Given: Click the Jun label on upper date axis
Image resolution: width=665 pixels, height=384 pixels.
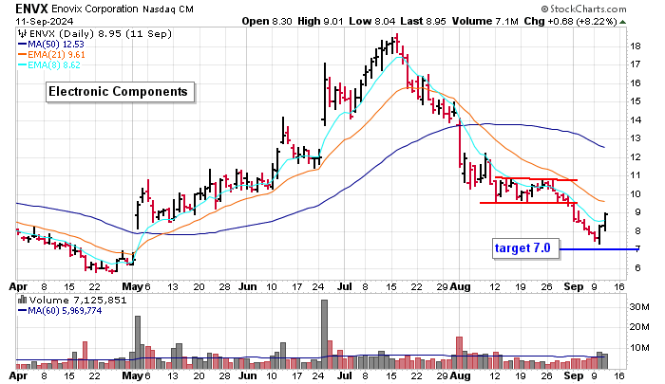Looking at the screenshot, I should pyautogui.click(x=247, y=286).
